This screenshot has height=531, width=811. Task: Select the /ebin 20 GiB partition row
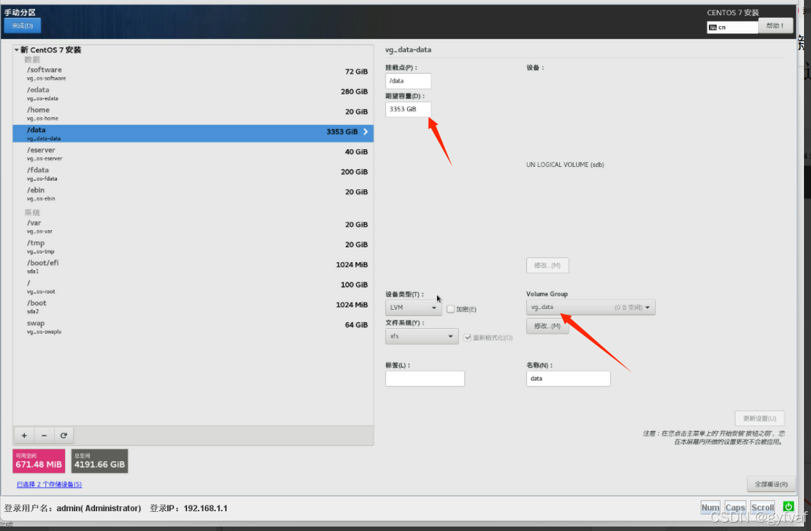[x=193, y=194]
